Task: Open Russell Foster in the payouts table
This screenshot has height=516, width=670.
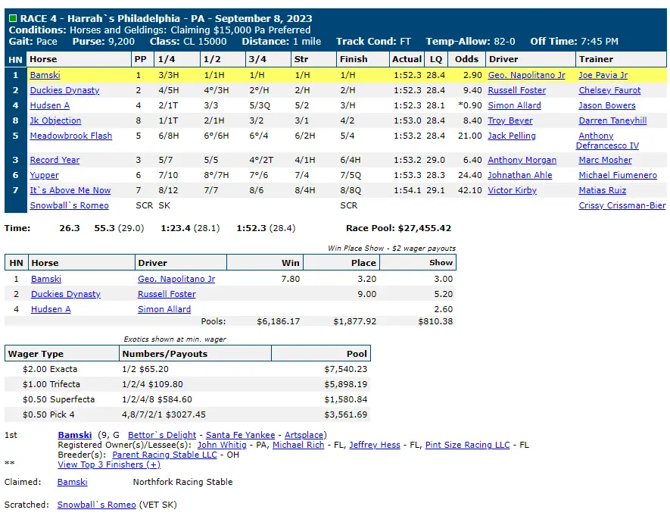Action: coord(167,294)
